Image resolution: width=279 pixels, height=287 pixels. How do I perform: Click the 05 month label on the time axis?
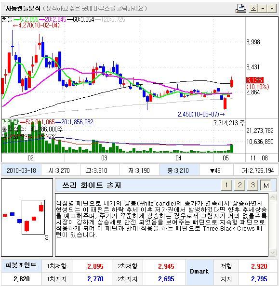click(x=226, y=158)
